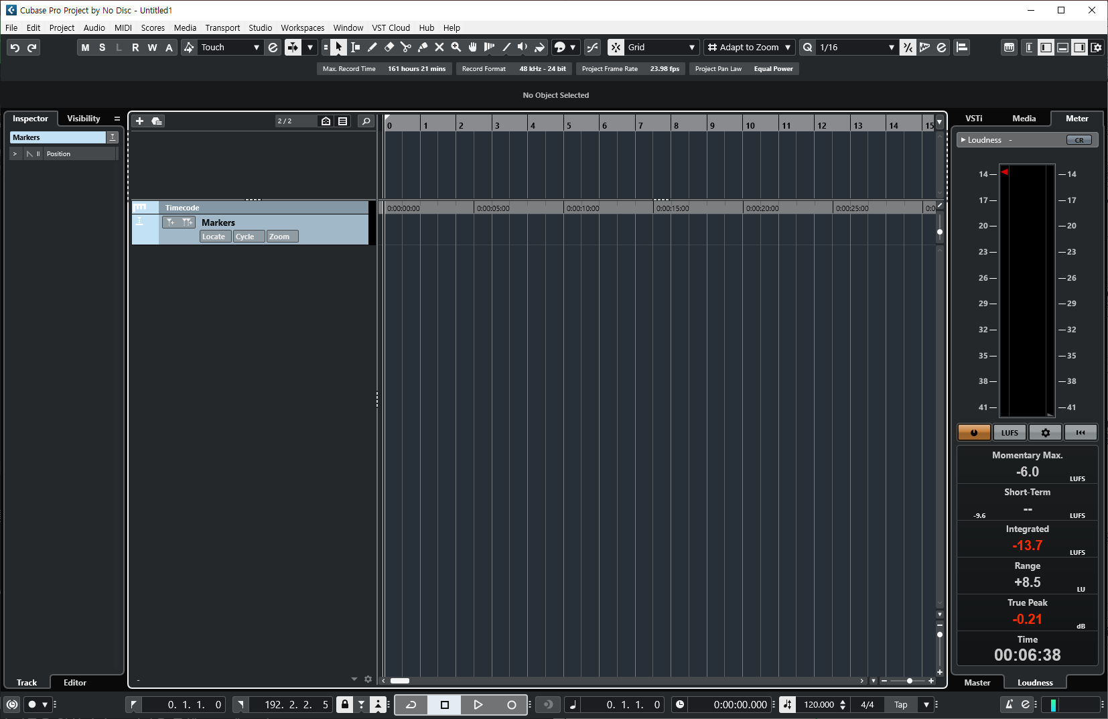Select the Erase tool
The width and height of the screenshot is (1108, 719).
point(389,48)
